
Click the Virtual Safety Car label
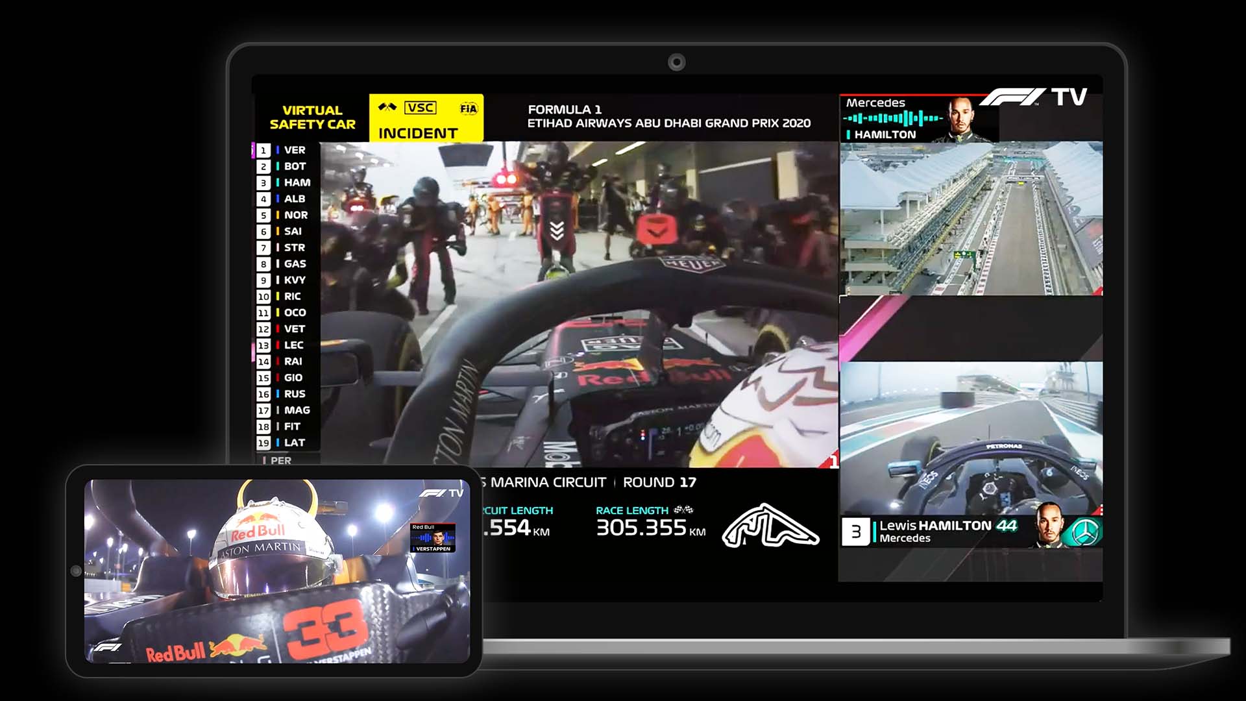[312, 117]
